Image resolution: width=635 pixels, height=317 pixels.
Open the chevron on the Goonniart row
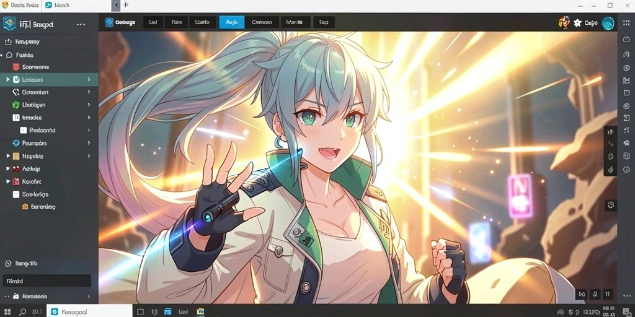(89, 92)
